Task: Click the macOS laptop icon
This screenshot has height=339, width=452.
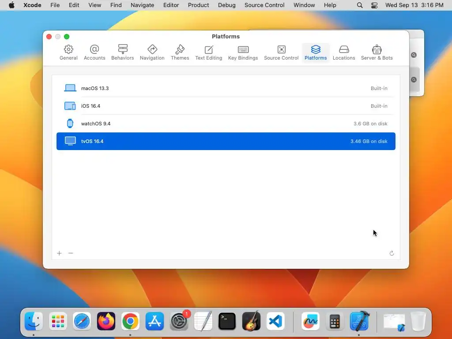Action: (70, 88)
